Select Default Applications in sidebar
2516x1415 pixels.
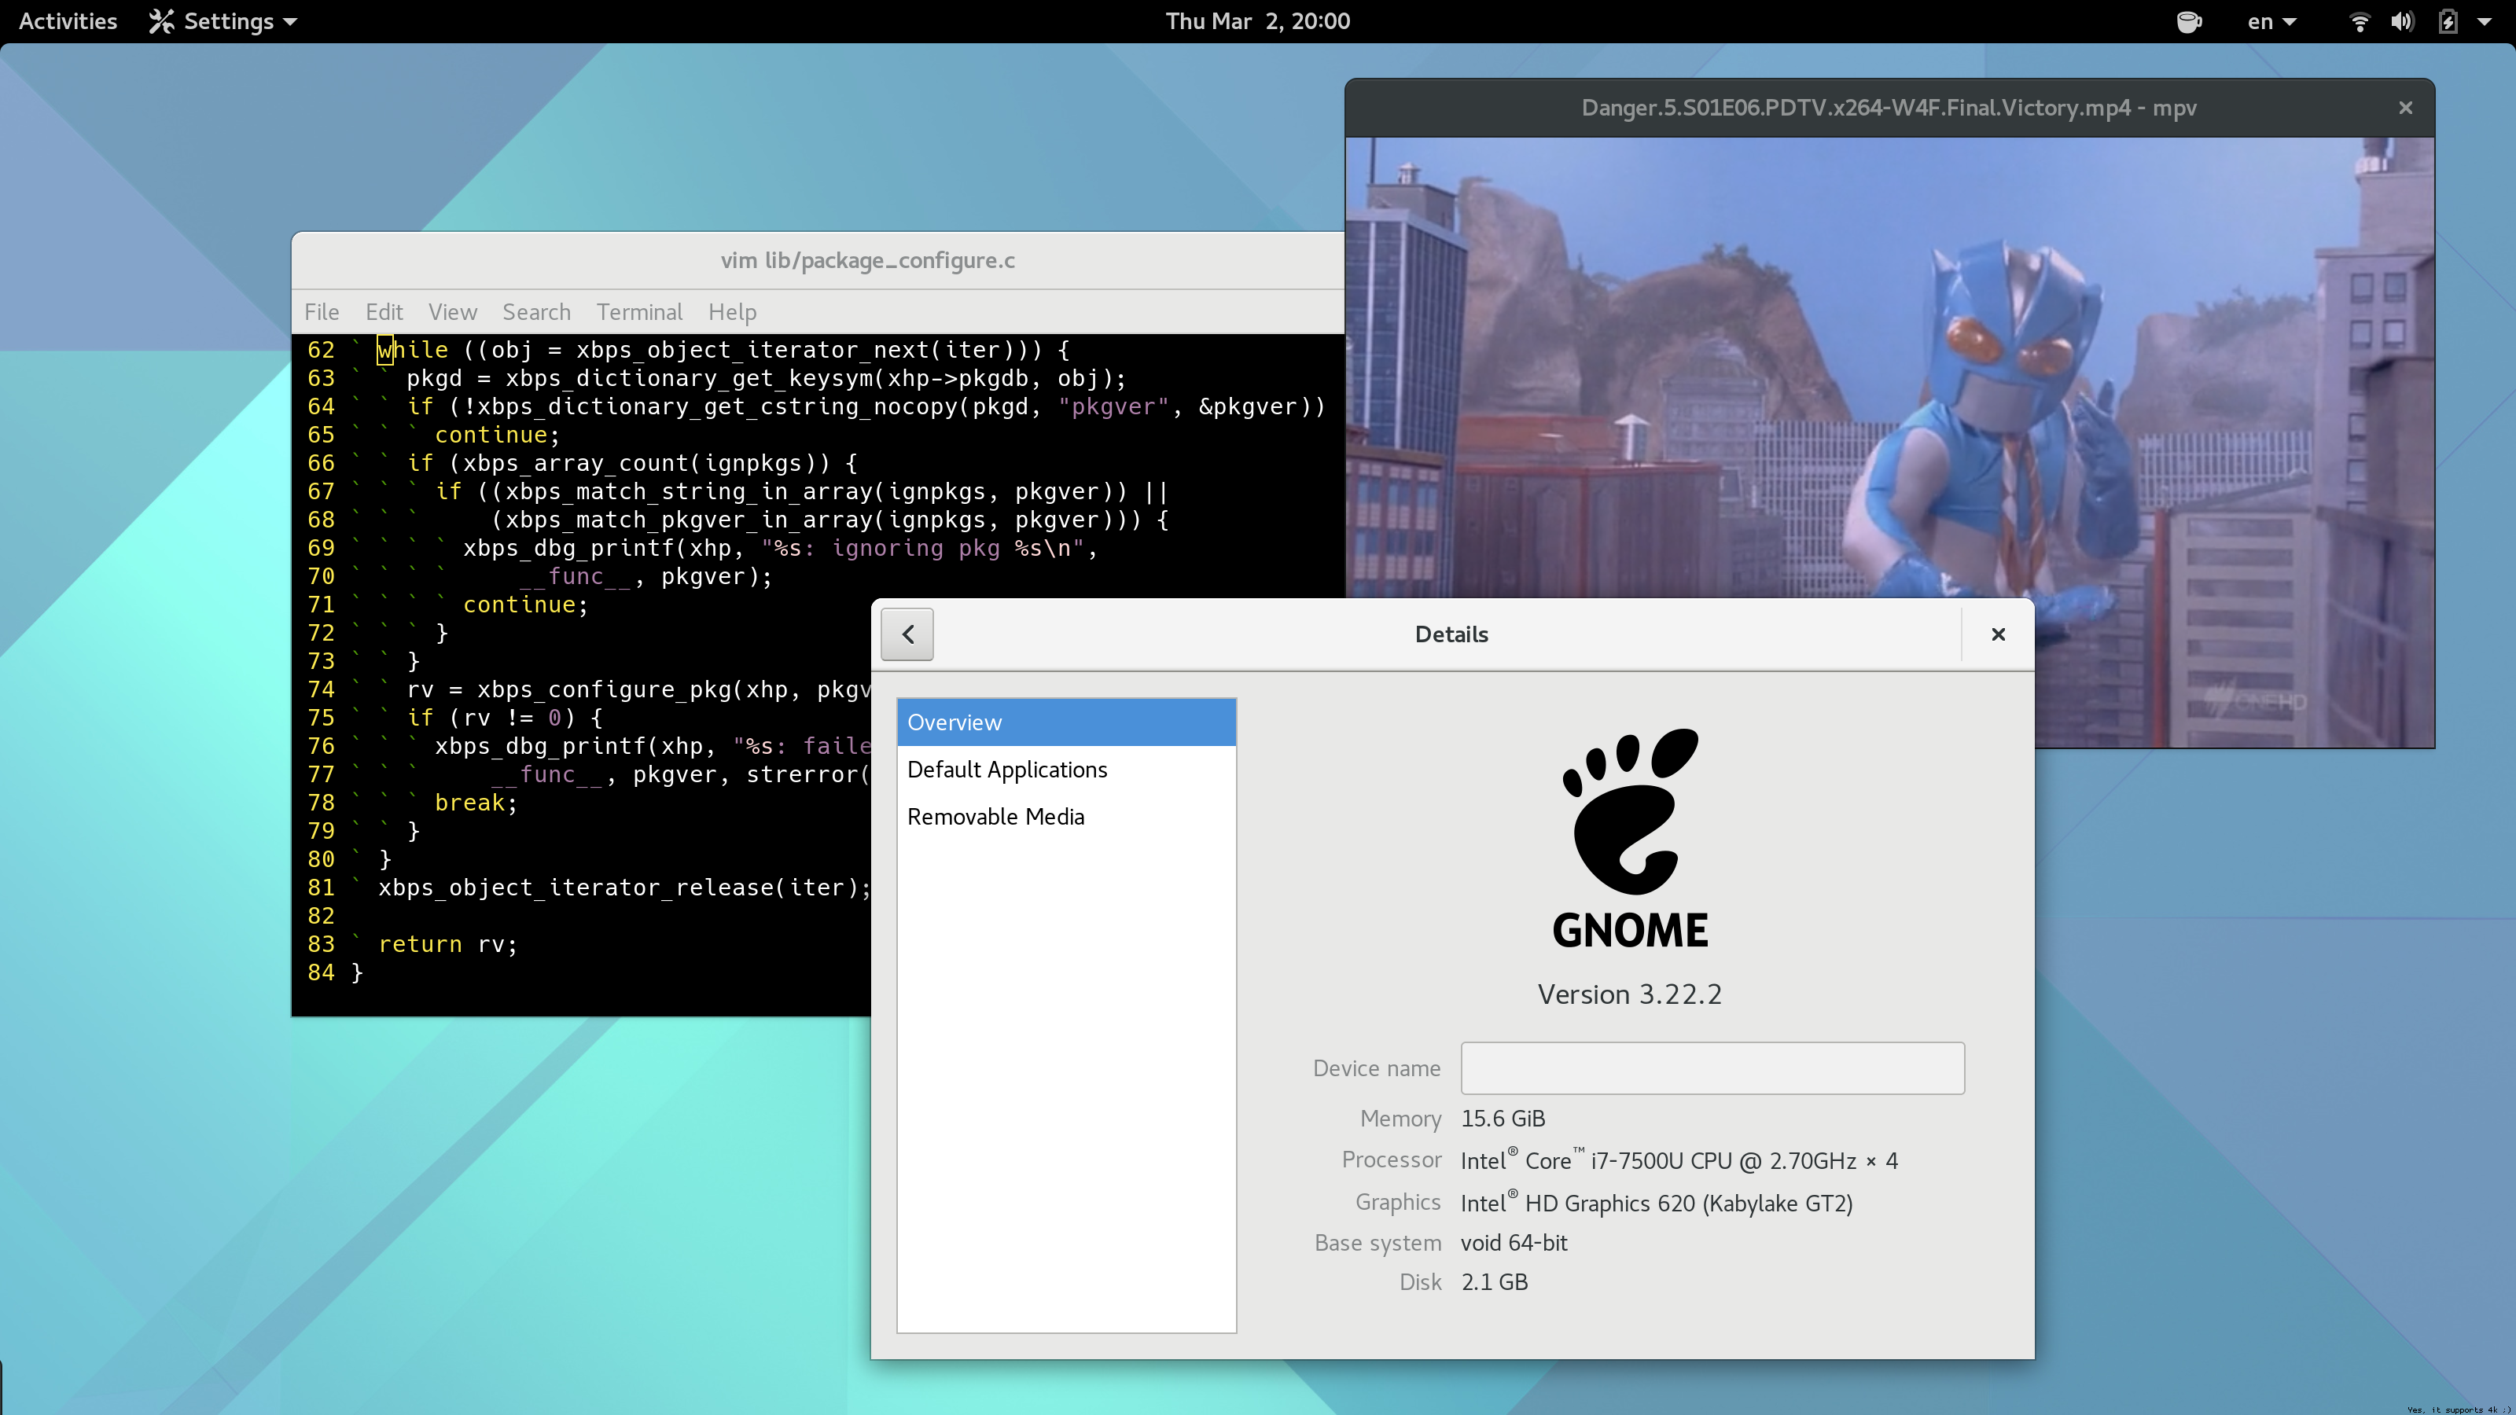1007,770
